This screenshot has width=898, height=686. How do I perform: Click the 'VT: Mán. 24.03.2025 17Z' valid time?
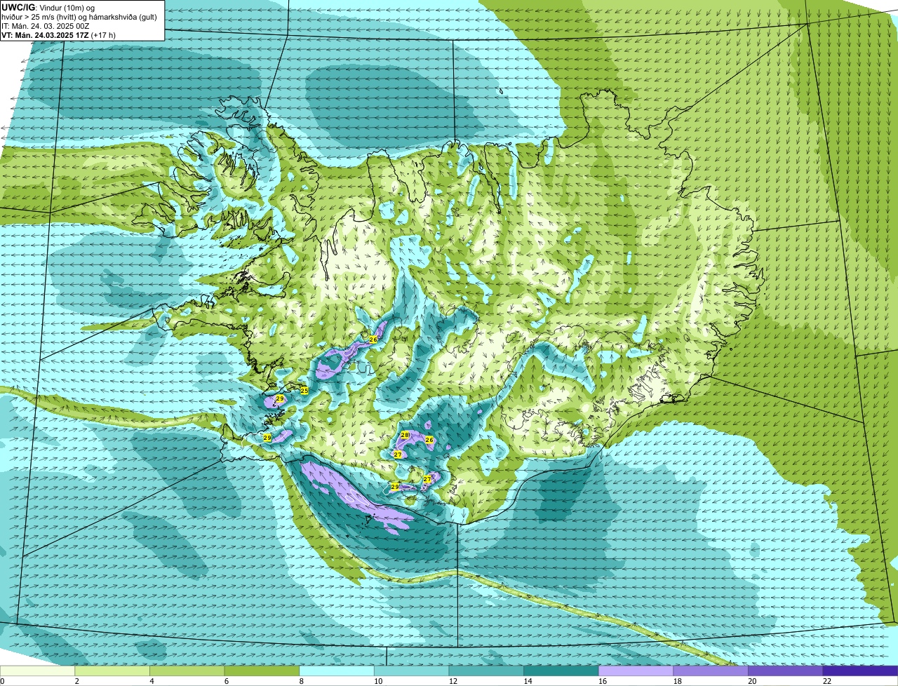point(45,34)
